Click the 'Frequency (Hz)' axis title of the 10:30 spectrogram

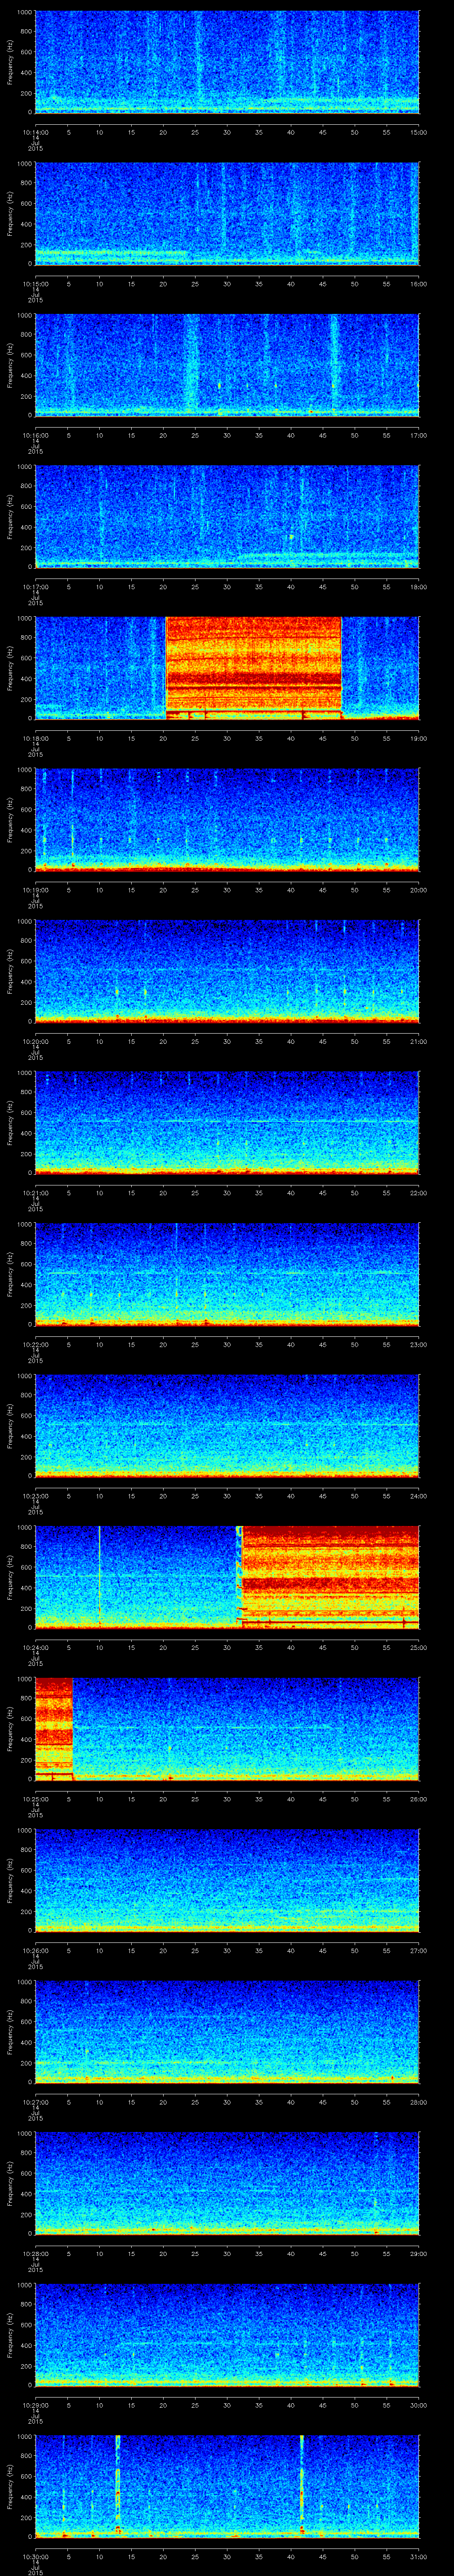(10, 2486)
